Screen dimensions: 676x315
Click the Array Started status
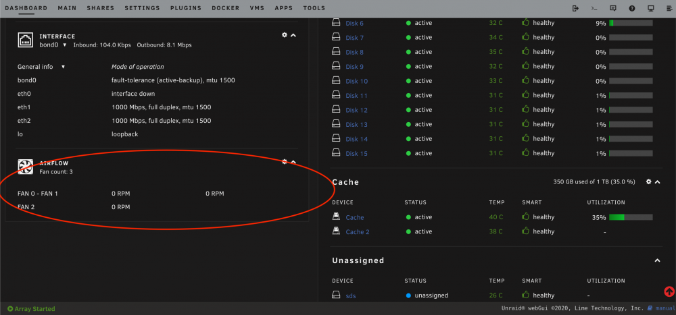coord(31,308)
